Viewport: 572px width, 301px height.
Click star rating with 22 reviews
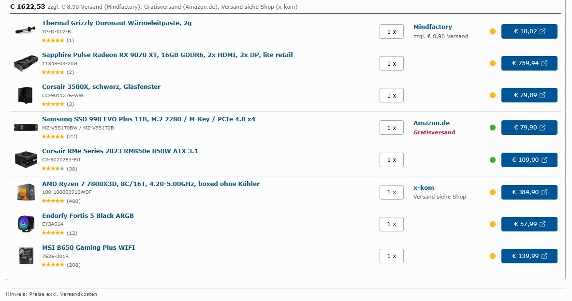53,137
